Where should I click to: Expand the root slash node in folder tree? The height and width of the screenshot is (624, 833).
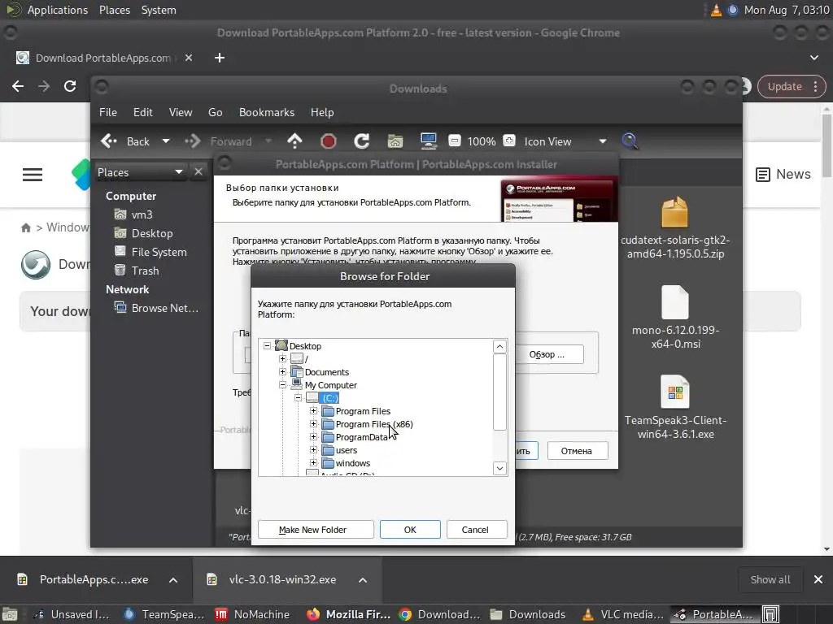282,359
